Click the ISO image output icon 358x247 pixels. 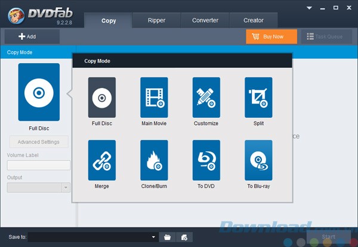(184, 237)
